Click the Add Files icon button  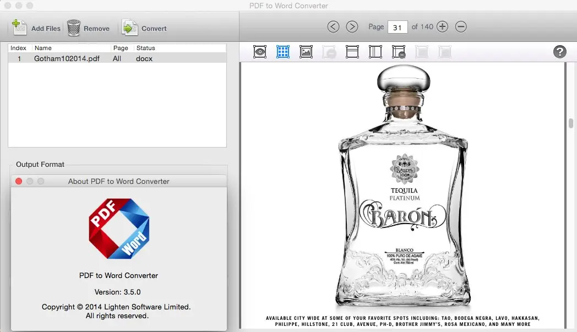tap(36, 28)
